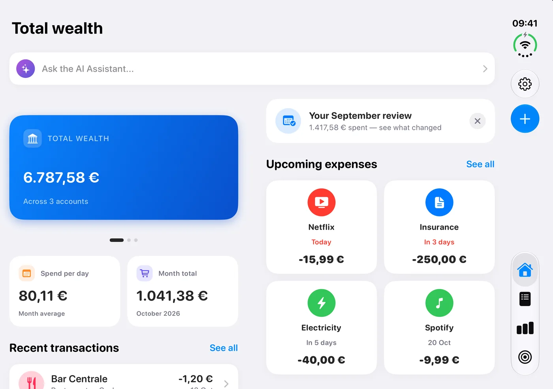This screenshot has width=553, height=389.
Task: Go to the Home tab icon
Action: (x=525, y=270)
